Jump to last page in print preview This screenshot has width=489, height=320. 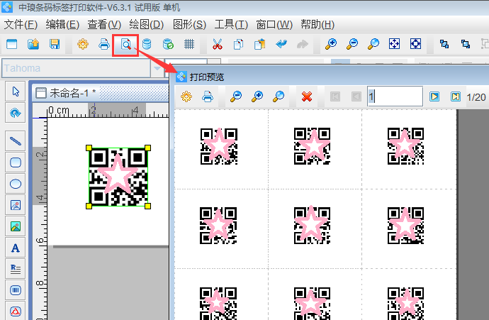pyautogui.click(x=455, y=96)
